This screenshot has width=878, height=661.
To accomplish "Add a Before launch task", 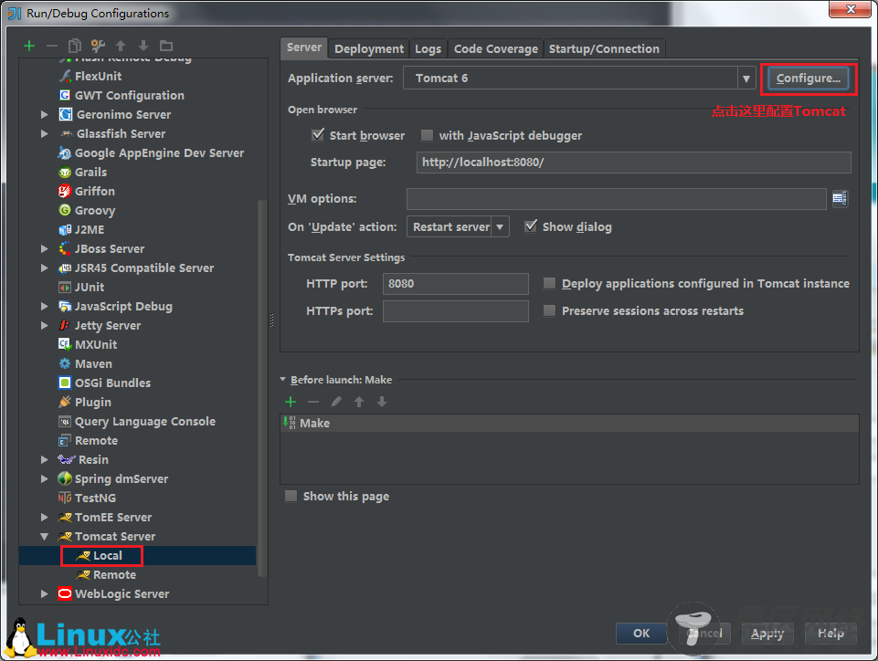I will click(x=291, y=402).
